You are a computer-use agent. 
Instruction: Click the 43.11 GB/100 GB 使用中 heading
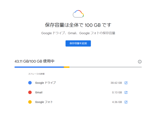pyautogui.click(x=34, y=61)
